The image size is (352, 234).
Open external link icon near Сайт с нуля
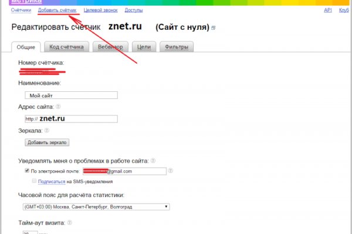coord(214,28)
